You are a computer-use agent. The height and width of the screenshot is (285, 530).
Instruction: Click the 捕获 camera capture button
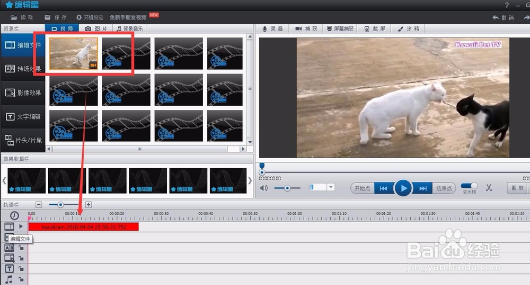tap(306, 29)
